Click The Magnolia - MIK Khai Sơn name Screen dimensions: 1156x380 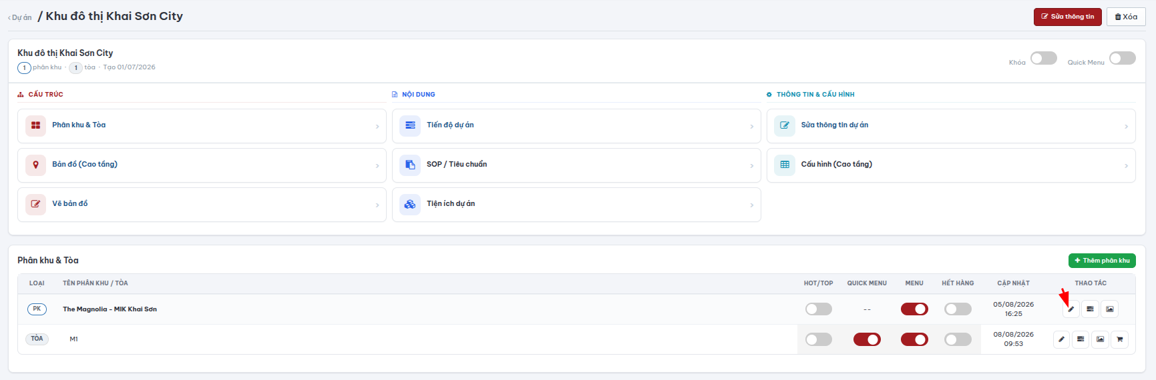click(x=110, y=309)
